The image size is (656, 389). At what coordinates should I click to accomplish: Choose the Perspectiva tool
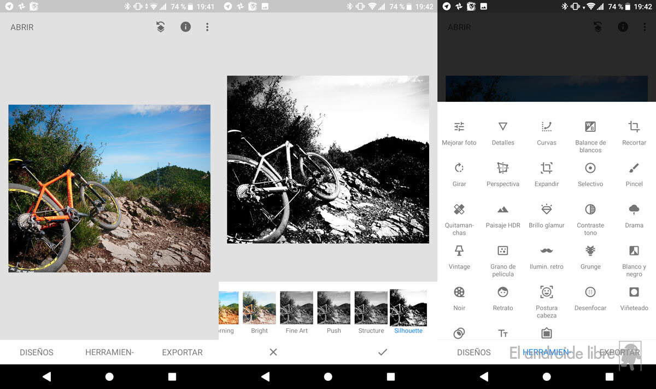pos(503,168)
